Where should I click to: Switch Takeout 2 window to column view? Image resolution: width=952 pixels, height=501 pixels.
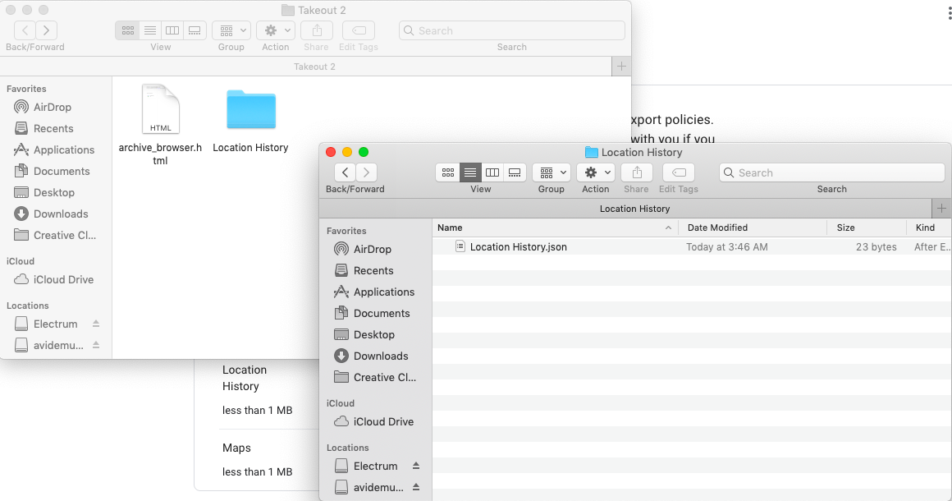[x=172, y=30]
